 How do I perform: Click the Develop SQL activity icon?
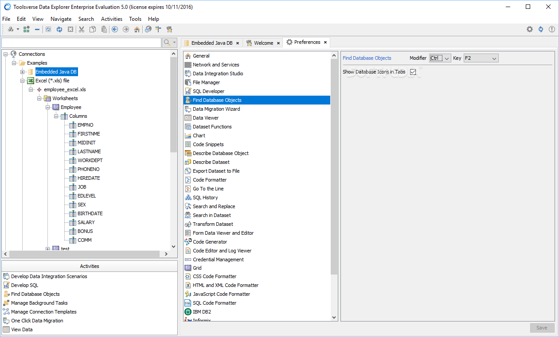[6, 285]
